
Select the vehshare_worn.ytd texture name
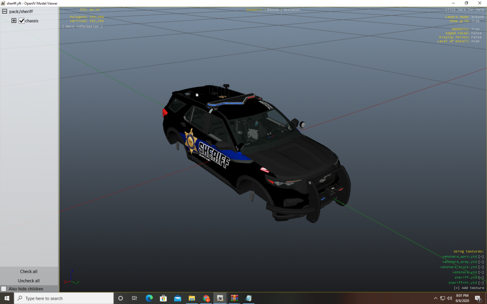(459, 257)
